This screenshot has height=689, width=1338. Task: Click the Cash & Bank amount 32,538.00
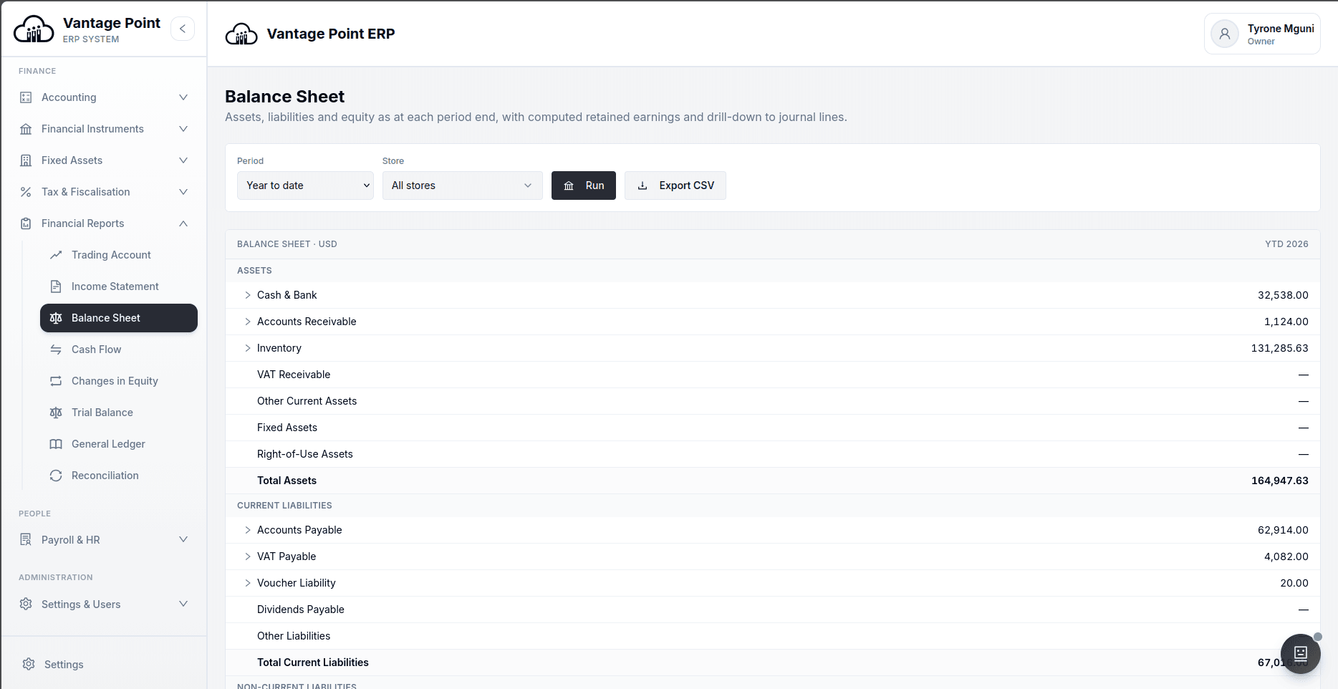click(x=1283, y=295)
